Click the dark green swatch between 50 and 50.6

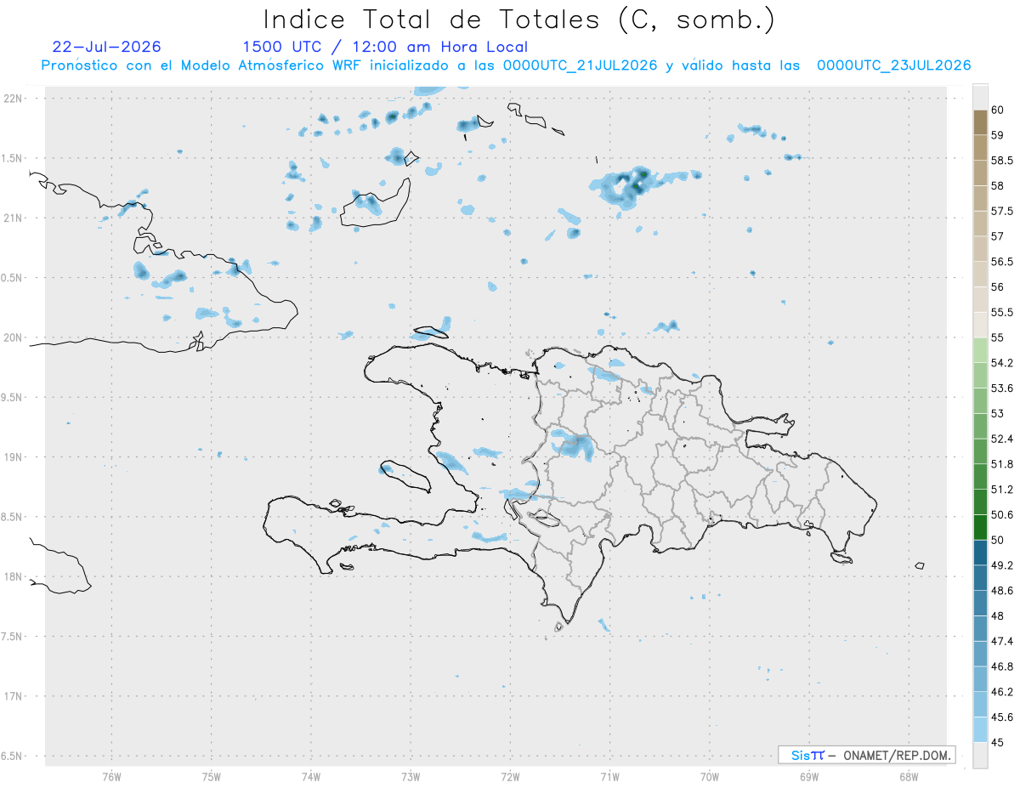[980, 527]
